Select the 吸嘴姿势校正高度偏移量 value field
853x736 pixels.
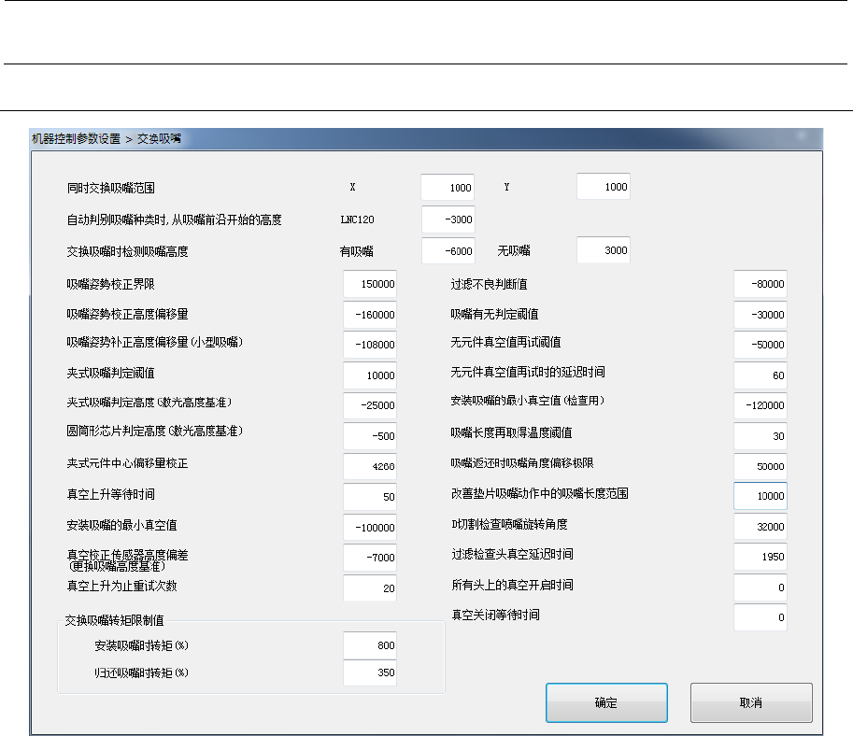click(x=370, y=315)
